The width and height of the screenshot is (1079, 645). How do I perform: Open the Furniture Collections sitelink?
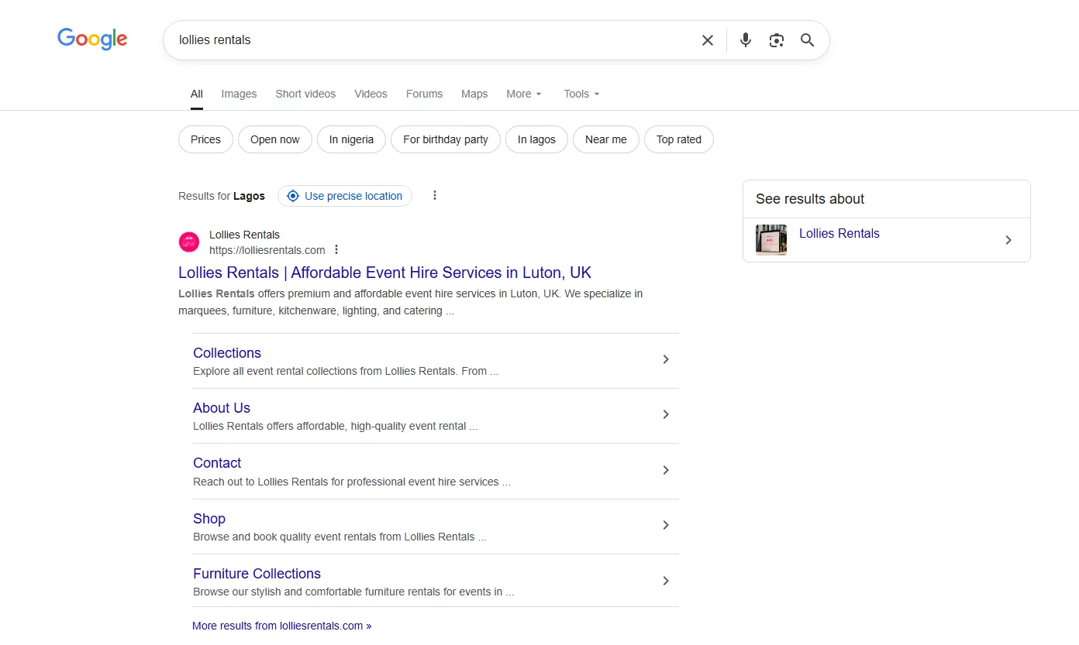click(x=257, y=574)
